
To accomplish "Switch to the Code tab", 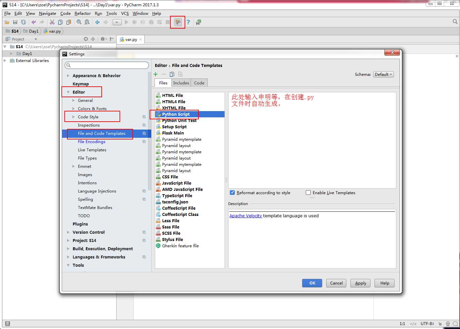I will (199, 83).
